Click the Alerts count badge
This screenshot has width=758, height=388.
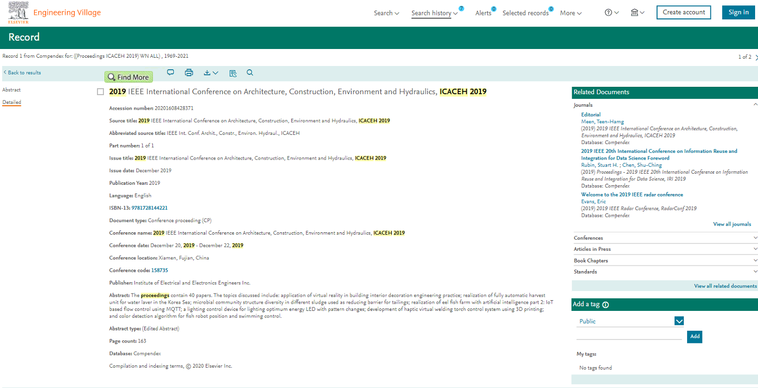point(494,9)
